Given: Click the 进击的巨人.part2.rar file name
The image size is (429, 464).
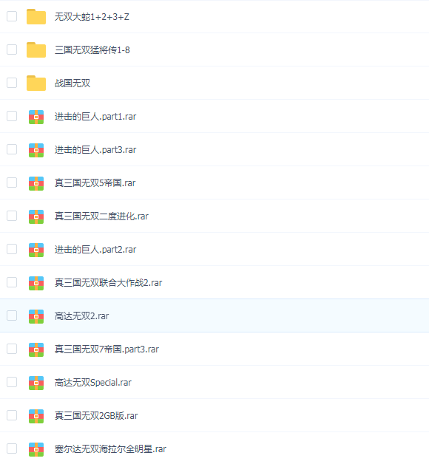Looking at the screenshot, I should coord(95,250).
